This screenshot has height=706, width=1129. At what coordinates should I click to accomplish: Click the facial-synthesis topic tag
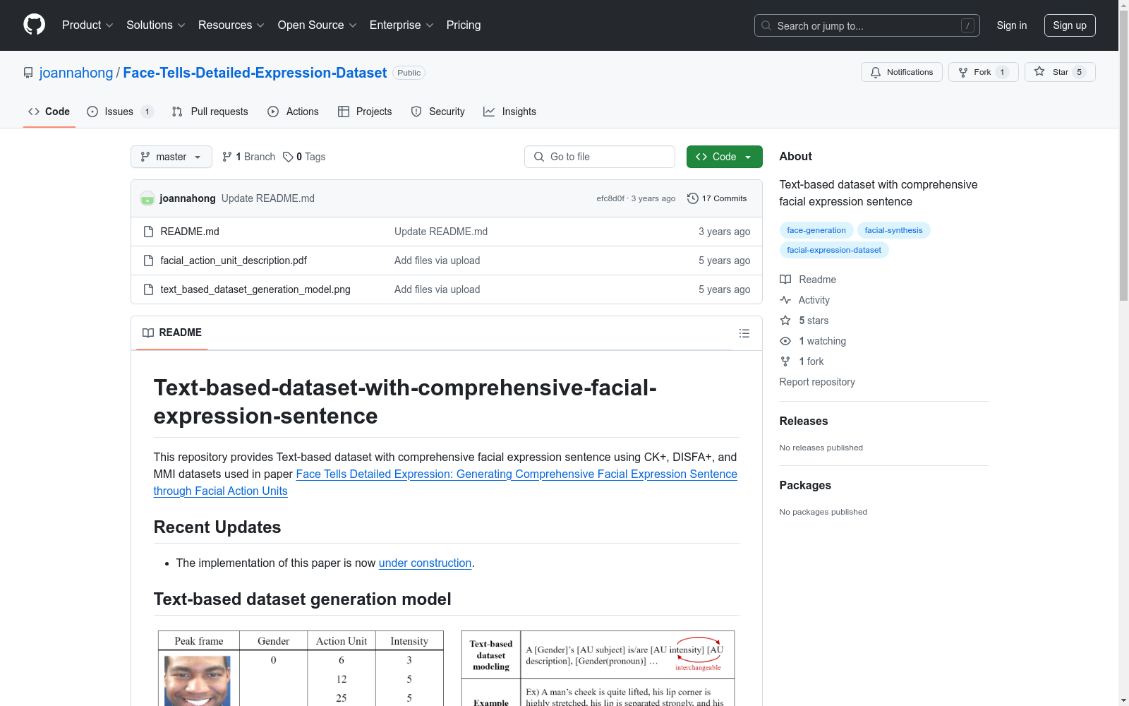[894, 230]
